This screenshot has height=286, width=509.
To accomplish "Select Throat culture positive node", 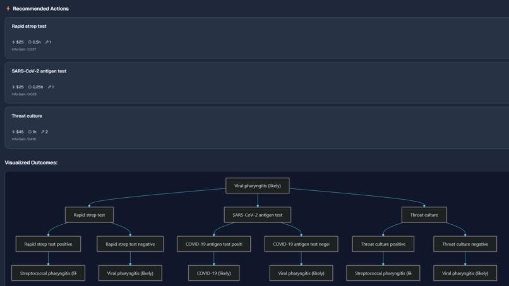I will (383, 244).
